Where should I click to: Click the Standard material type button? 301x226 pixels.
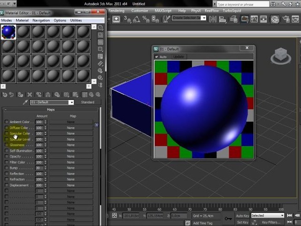(87, 102)
